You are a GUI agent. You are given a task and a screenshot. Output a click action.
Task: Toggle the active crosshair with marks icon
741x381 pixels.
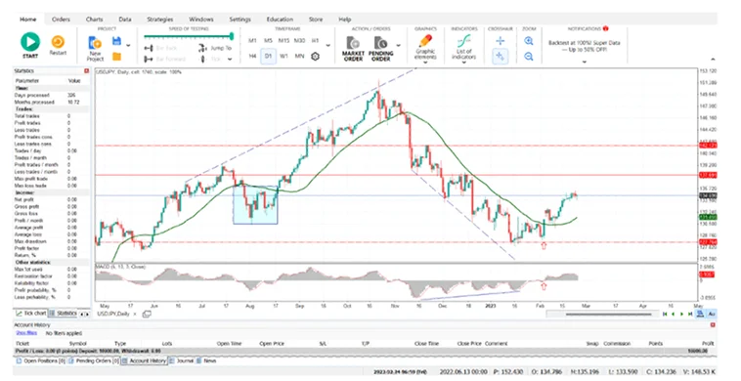[500, 57]
